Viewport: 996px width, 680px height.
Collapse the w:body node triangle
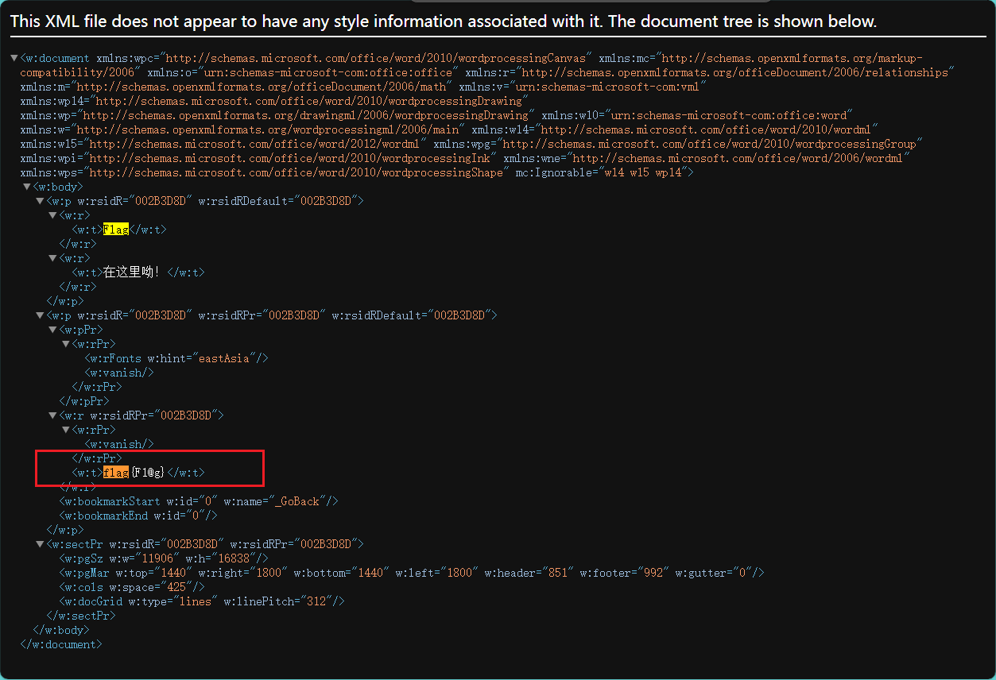pos(27,187)
